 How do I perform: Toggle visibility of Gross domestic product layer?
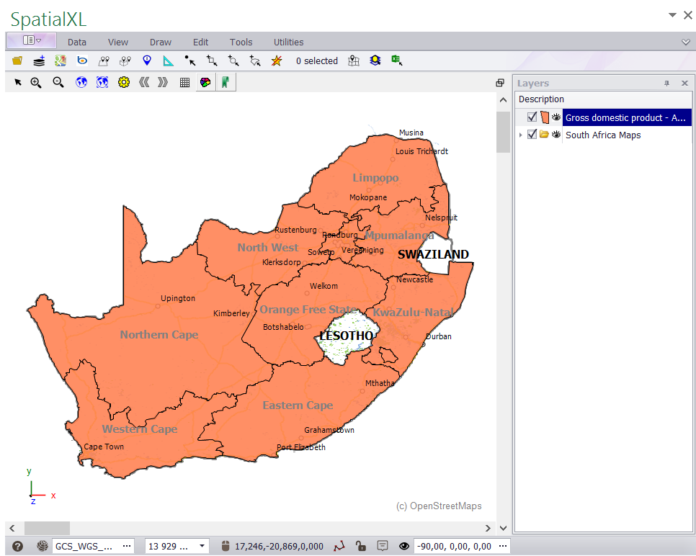coord(556,117)
